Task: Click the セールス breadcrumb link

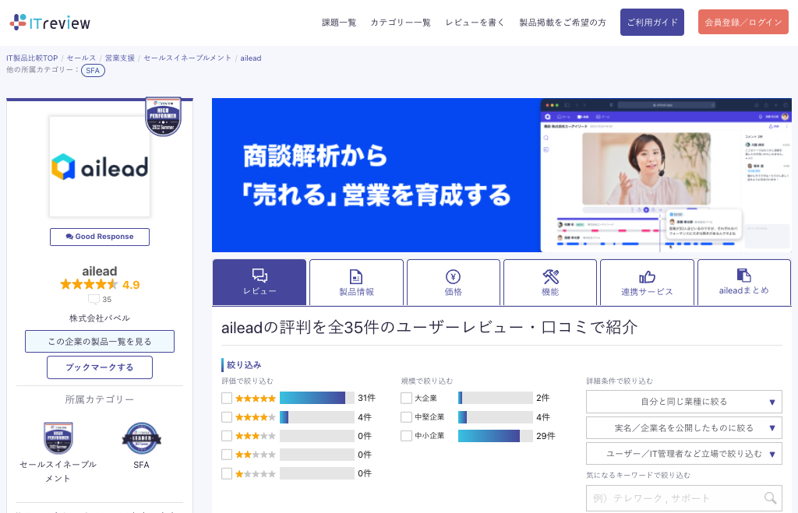Action: [x=81, y=58]
